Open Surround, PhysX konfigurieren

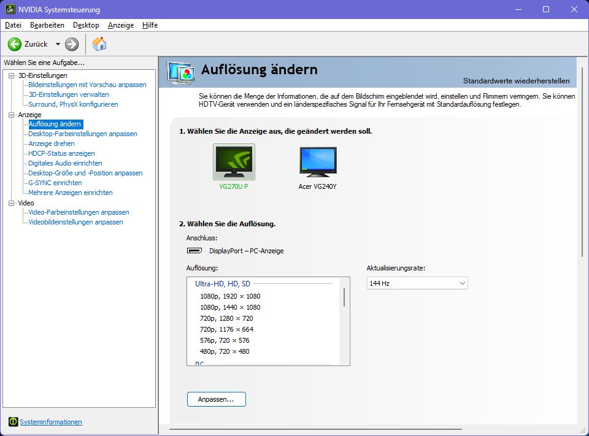pyautogui.click(x=73, y=104)
